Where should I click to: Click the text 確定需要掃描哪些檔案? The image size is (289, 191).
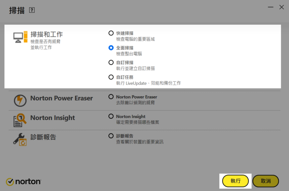point(137,122)
